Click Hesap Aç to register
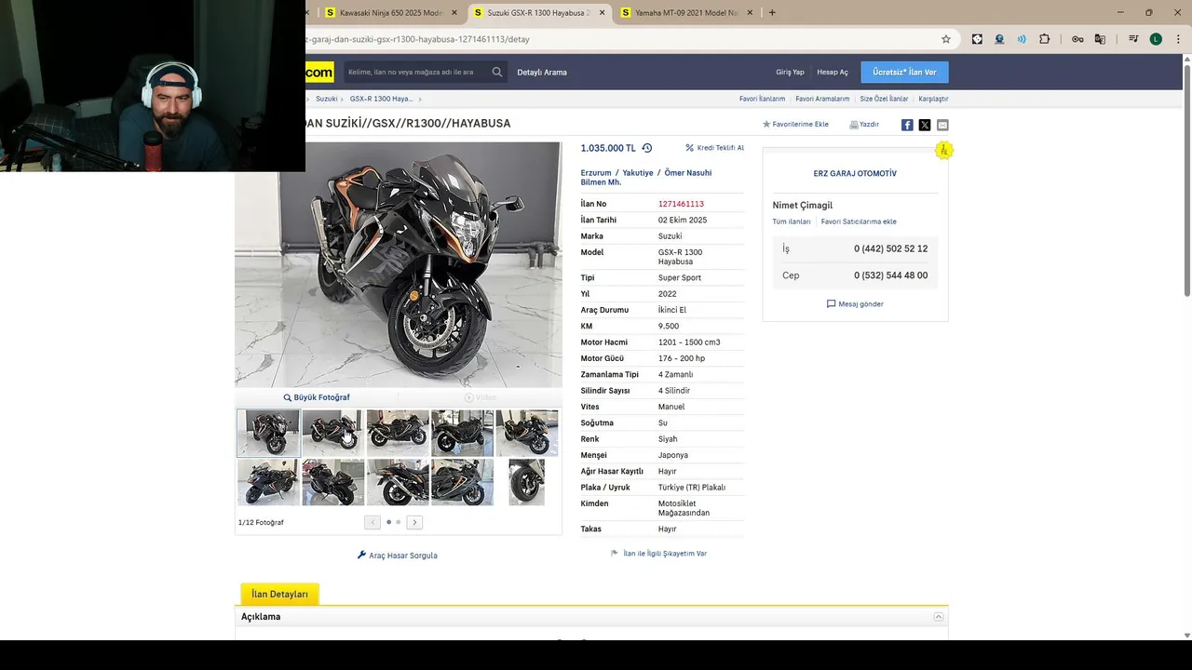1192x670 pixels. (x=833, y=72)
